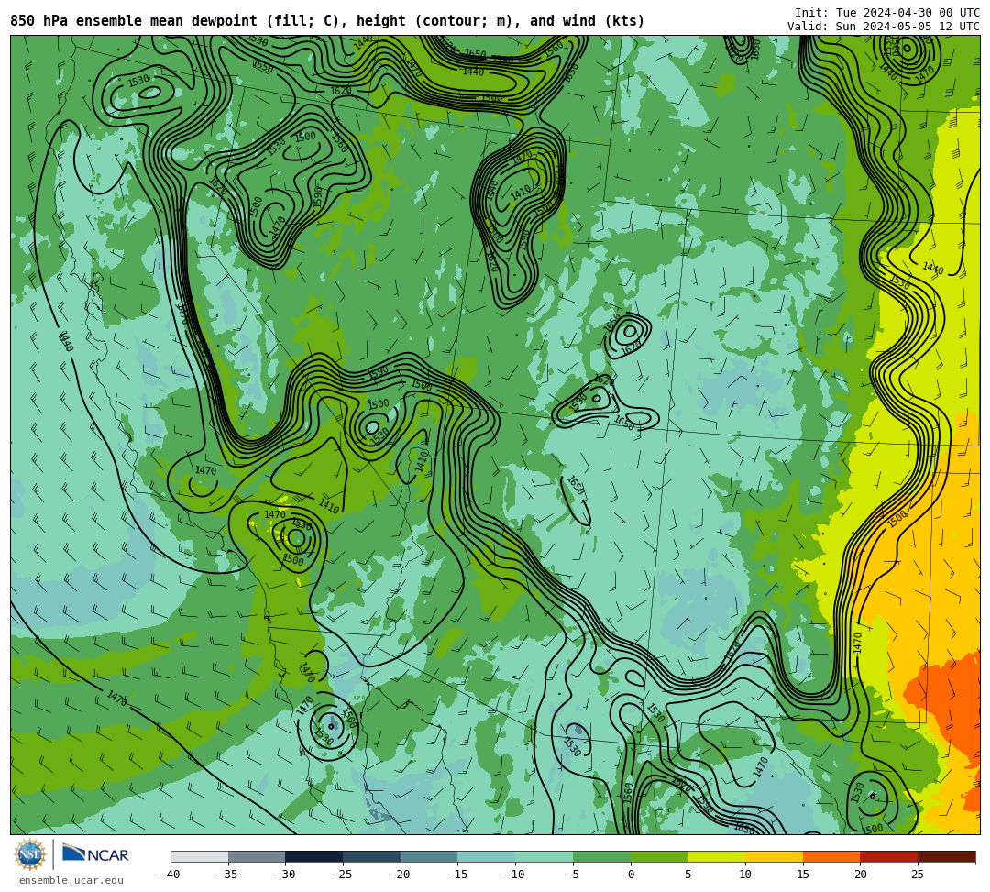Screen dimensions: 990x892
Task: Click the 15 colorbar tick label
Action: (803, 875)
